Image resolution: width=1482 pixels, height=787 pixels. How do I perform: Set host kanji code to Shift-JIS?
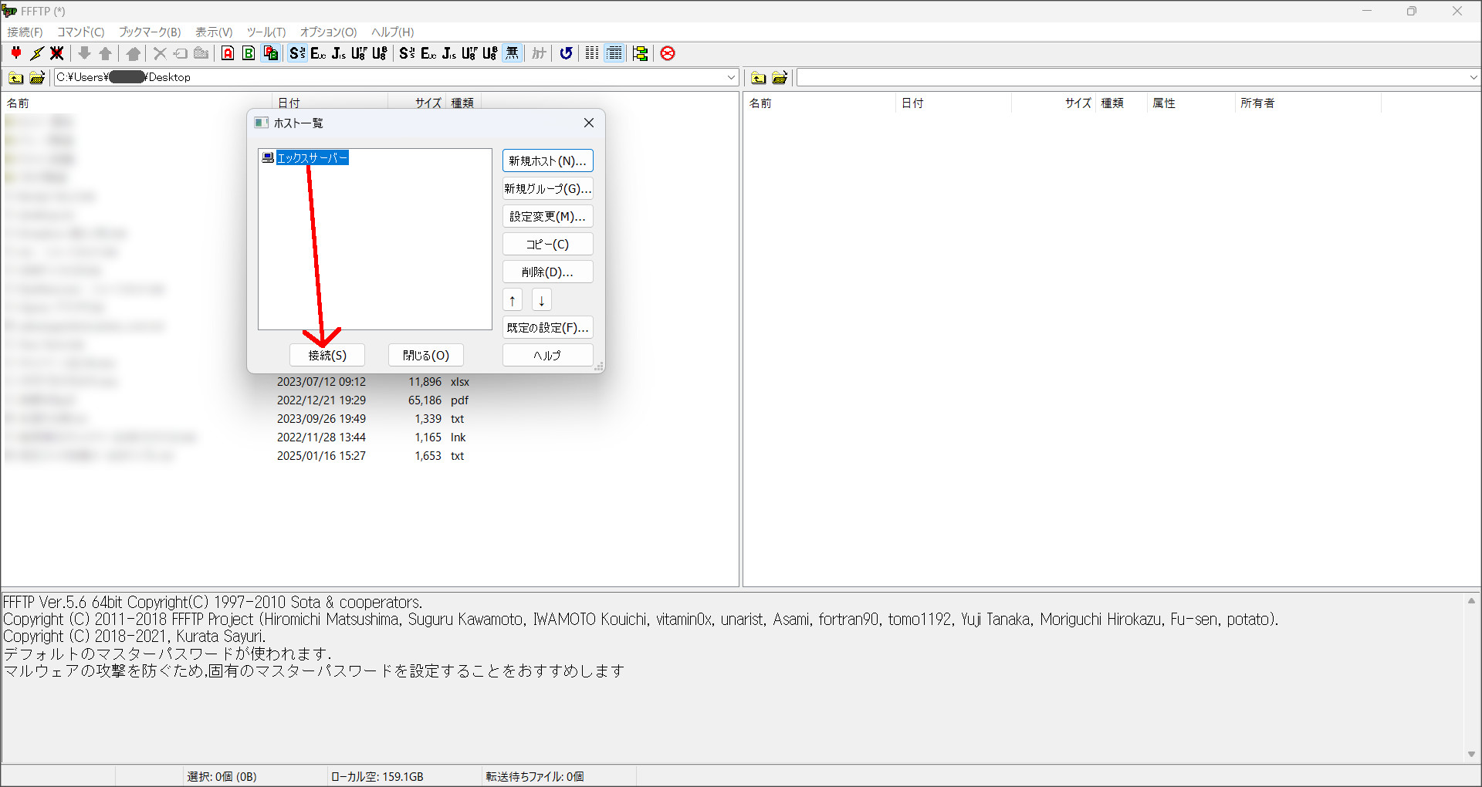coord(297,53)
